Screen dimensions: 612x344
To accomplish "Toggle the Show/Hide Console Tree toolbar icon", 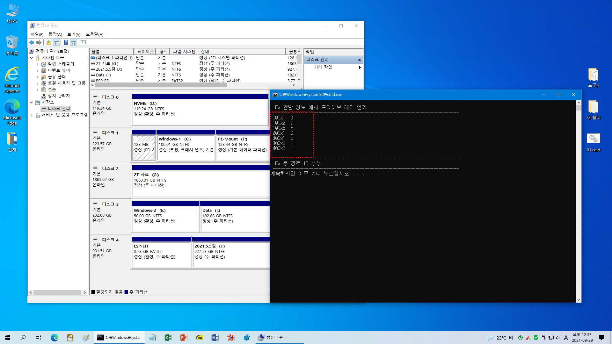I will coord(56,42).
